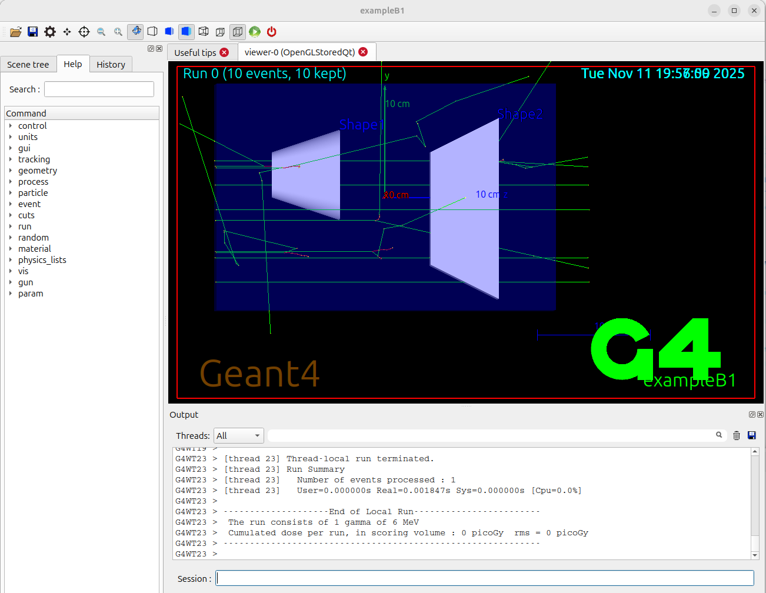Select the vis row in command tree
The width and height of the screenshot is (766, 593).
82,271
